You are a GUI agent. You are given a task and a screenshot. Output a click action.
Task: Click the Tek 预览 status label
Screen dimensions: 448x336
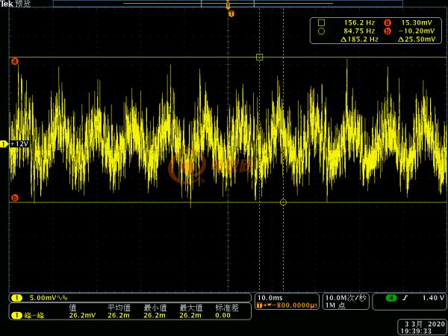click(x=16, y=4)
